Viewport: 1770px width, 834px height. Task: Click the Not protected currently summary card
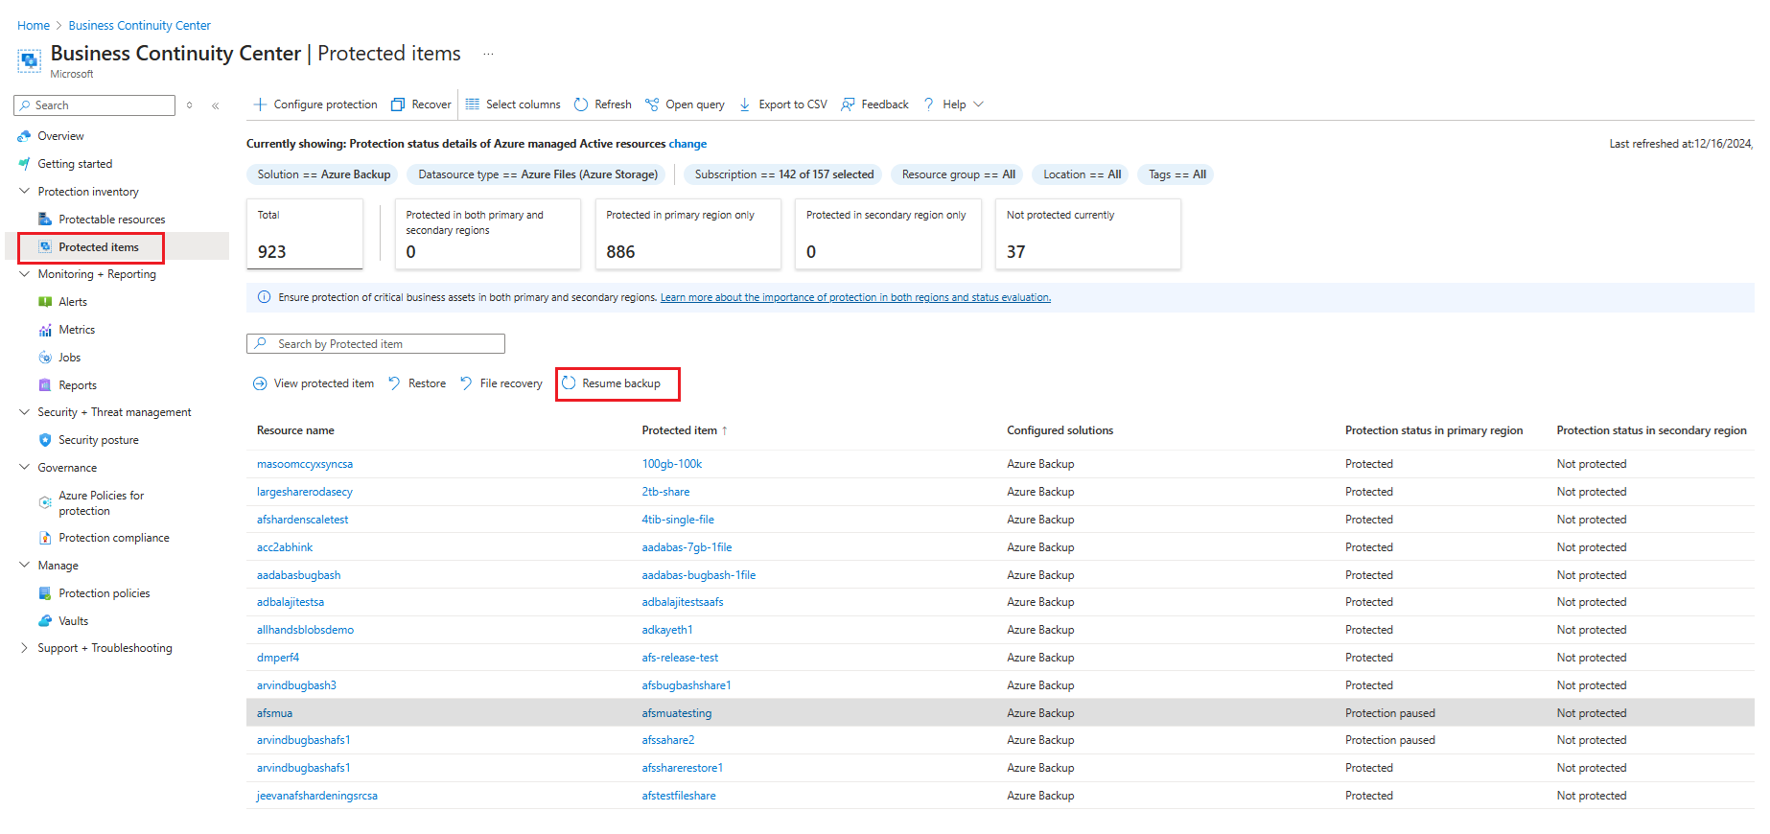click(x=1087, y=234)
